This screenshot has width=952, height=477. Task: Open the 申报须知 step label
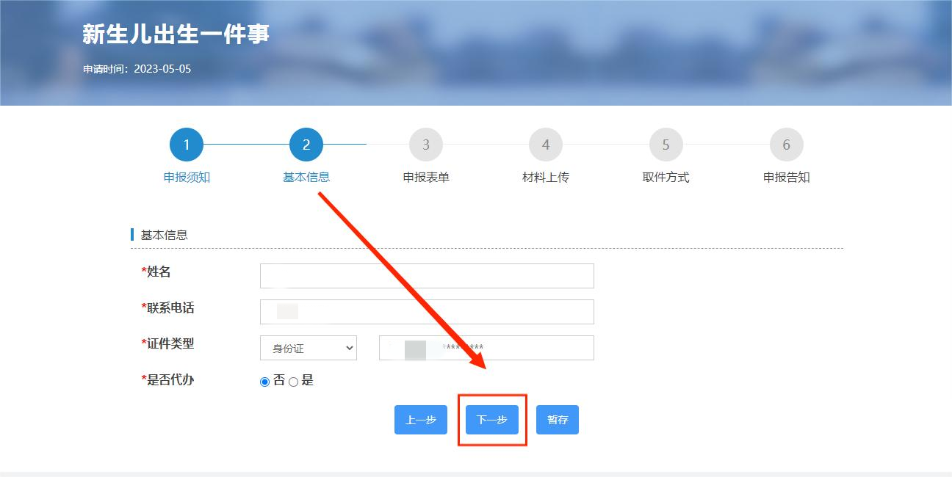187,177
